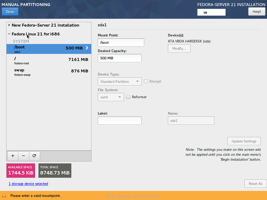Click the chevron arrow on the /boot row
The height and width of the screenshot is (200, 267).
coord(87,48)
